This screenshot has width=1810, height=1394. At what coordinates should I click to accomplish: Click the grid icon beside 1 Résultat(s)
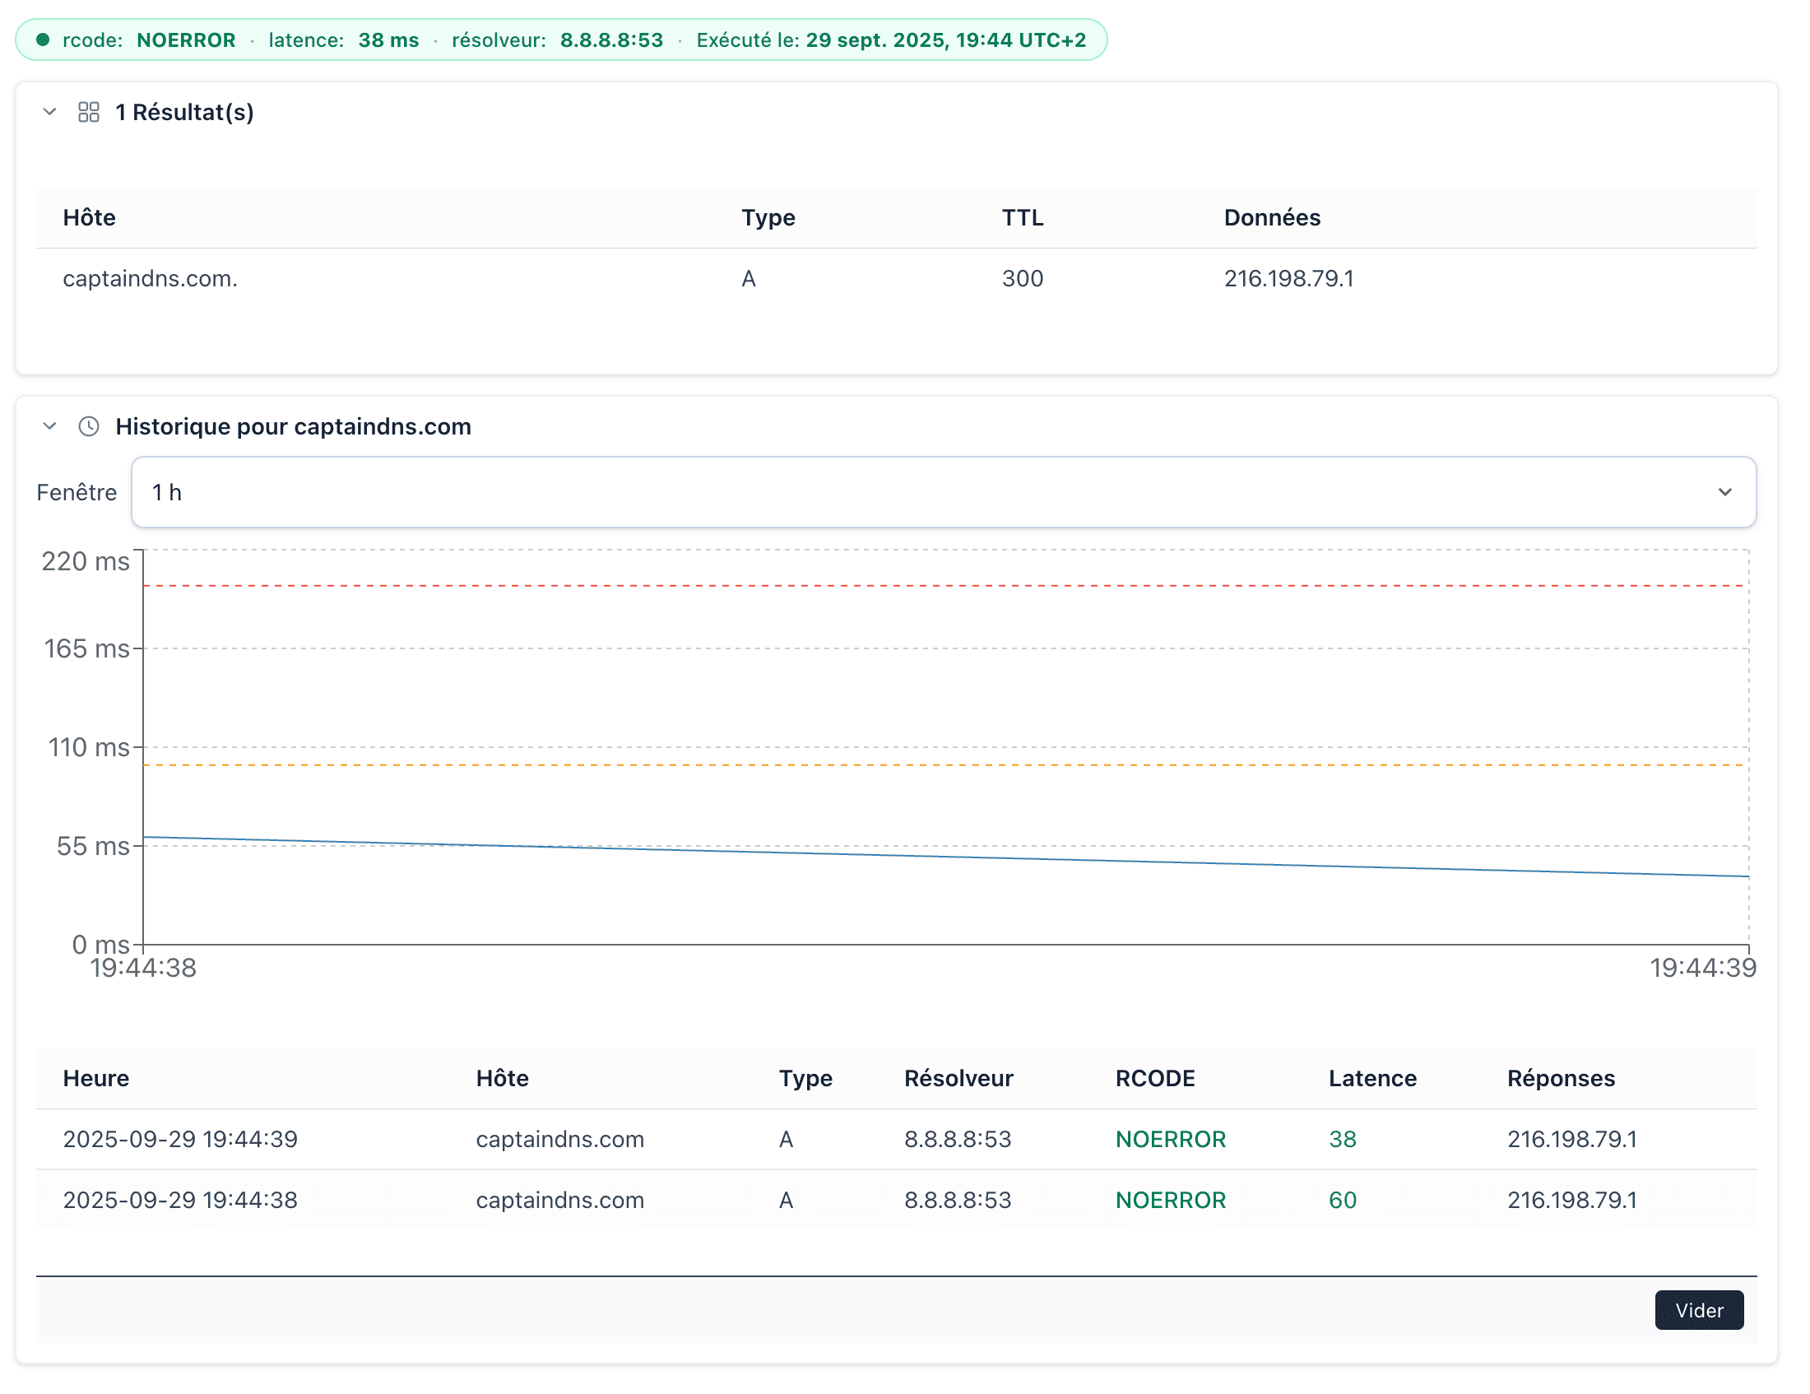tap(89, 112)
